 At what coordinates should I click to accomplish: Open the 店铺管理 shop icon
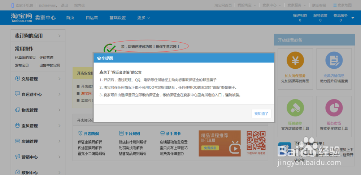pos(17,141)
